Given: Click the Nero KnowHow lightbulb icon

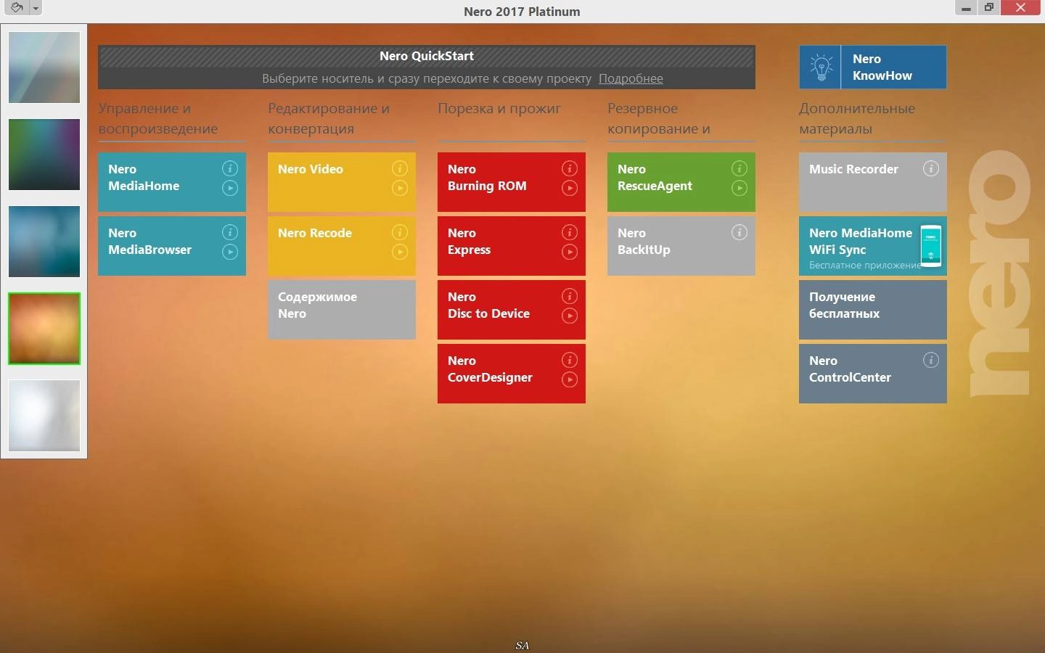Looking at the screenshot, I should pyautogui.click(x=821, y=67).
